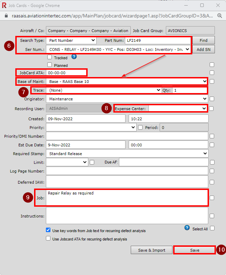This screenshot has width=226, height=275.
Task: Click the help icon near Select All
Action: tap(187, 228)
